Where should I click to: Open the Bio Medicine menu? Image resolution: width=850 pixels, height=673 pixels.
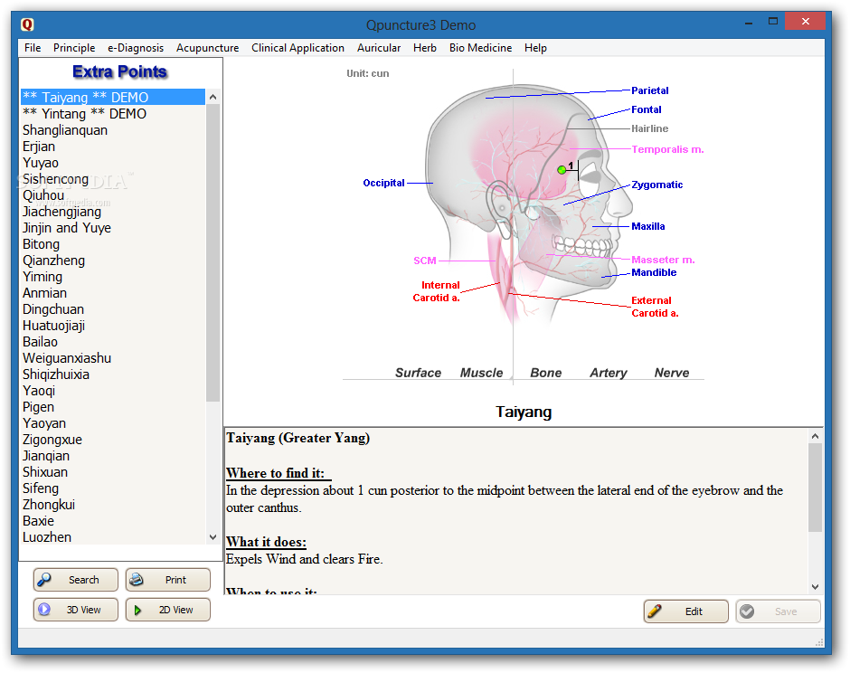pyautogui.click(x=480, y=48)
